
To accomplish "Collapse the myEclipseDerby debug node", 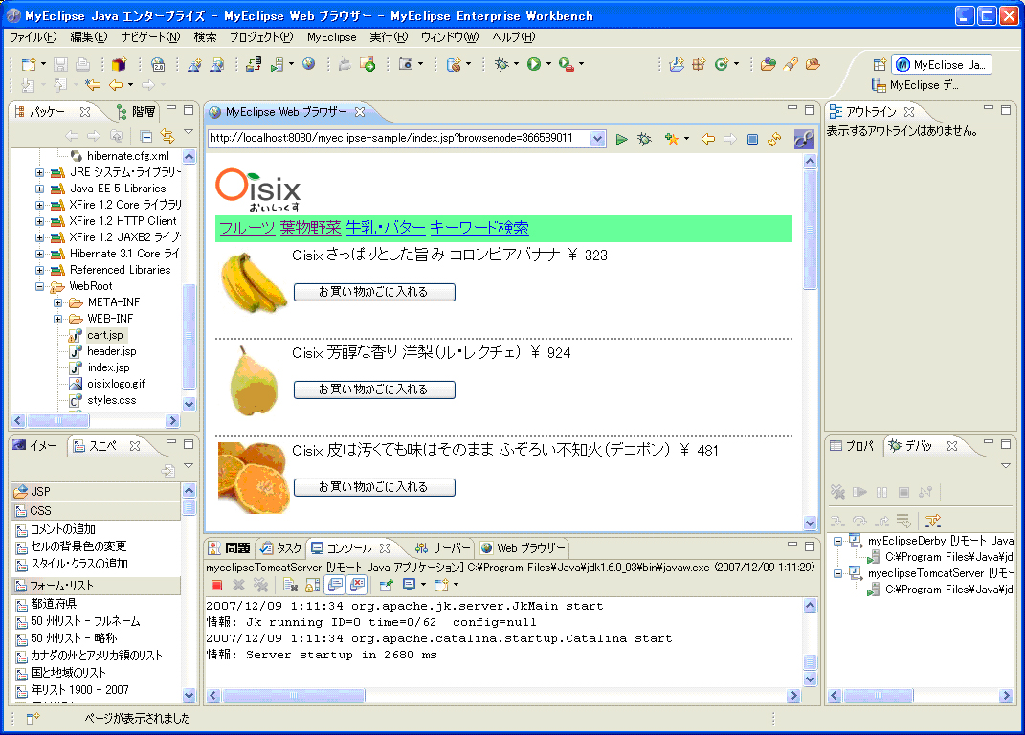I will pyautogui.click(x=837, y=541).
